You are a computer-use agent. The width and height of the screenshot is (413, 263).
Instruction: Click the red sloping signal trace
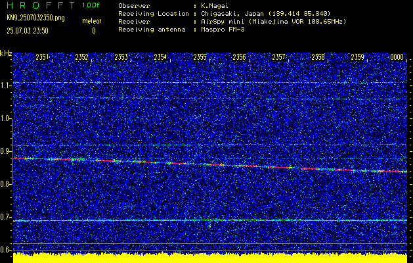coord(210,164)
